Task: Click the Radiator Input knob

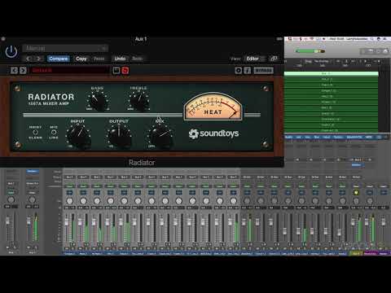Action: [78, 136]
